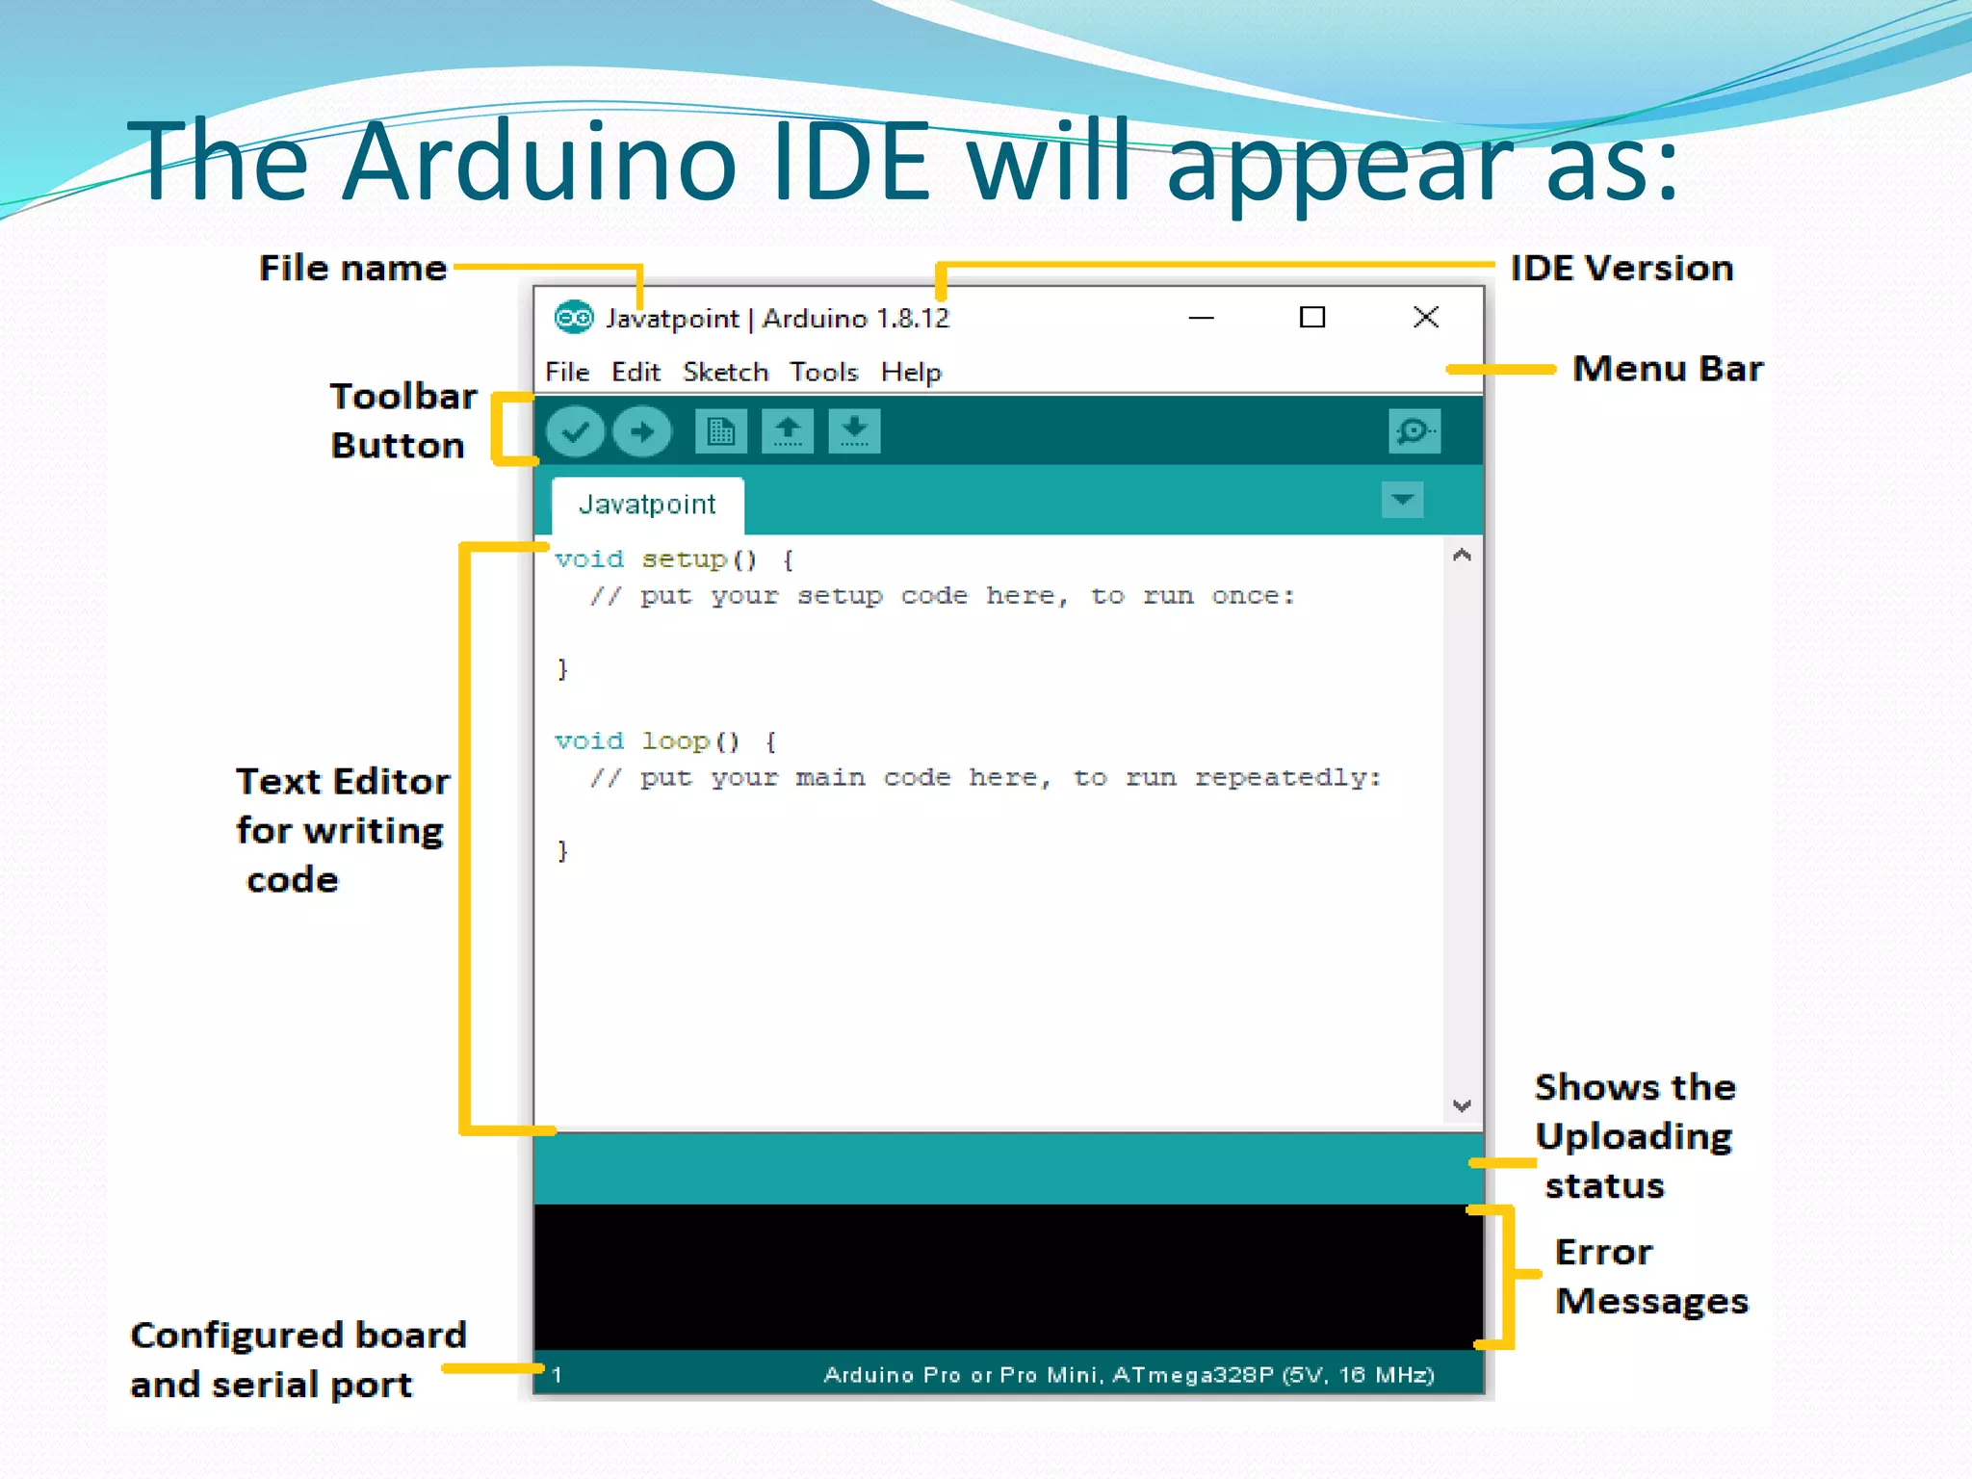Open the File menu
The image size is (1972, 1479).
(x=567, y=373)
